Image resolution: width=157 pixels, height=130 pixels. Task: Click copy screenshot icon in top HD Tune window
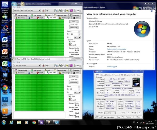(x=60, y=10)
